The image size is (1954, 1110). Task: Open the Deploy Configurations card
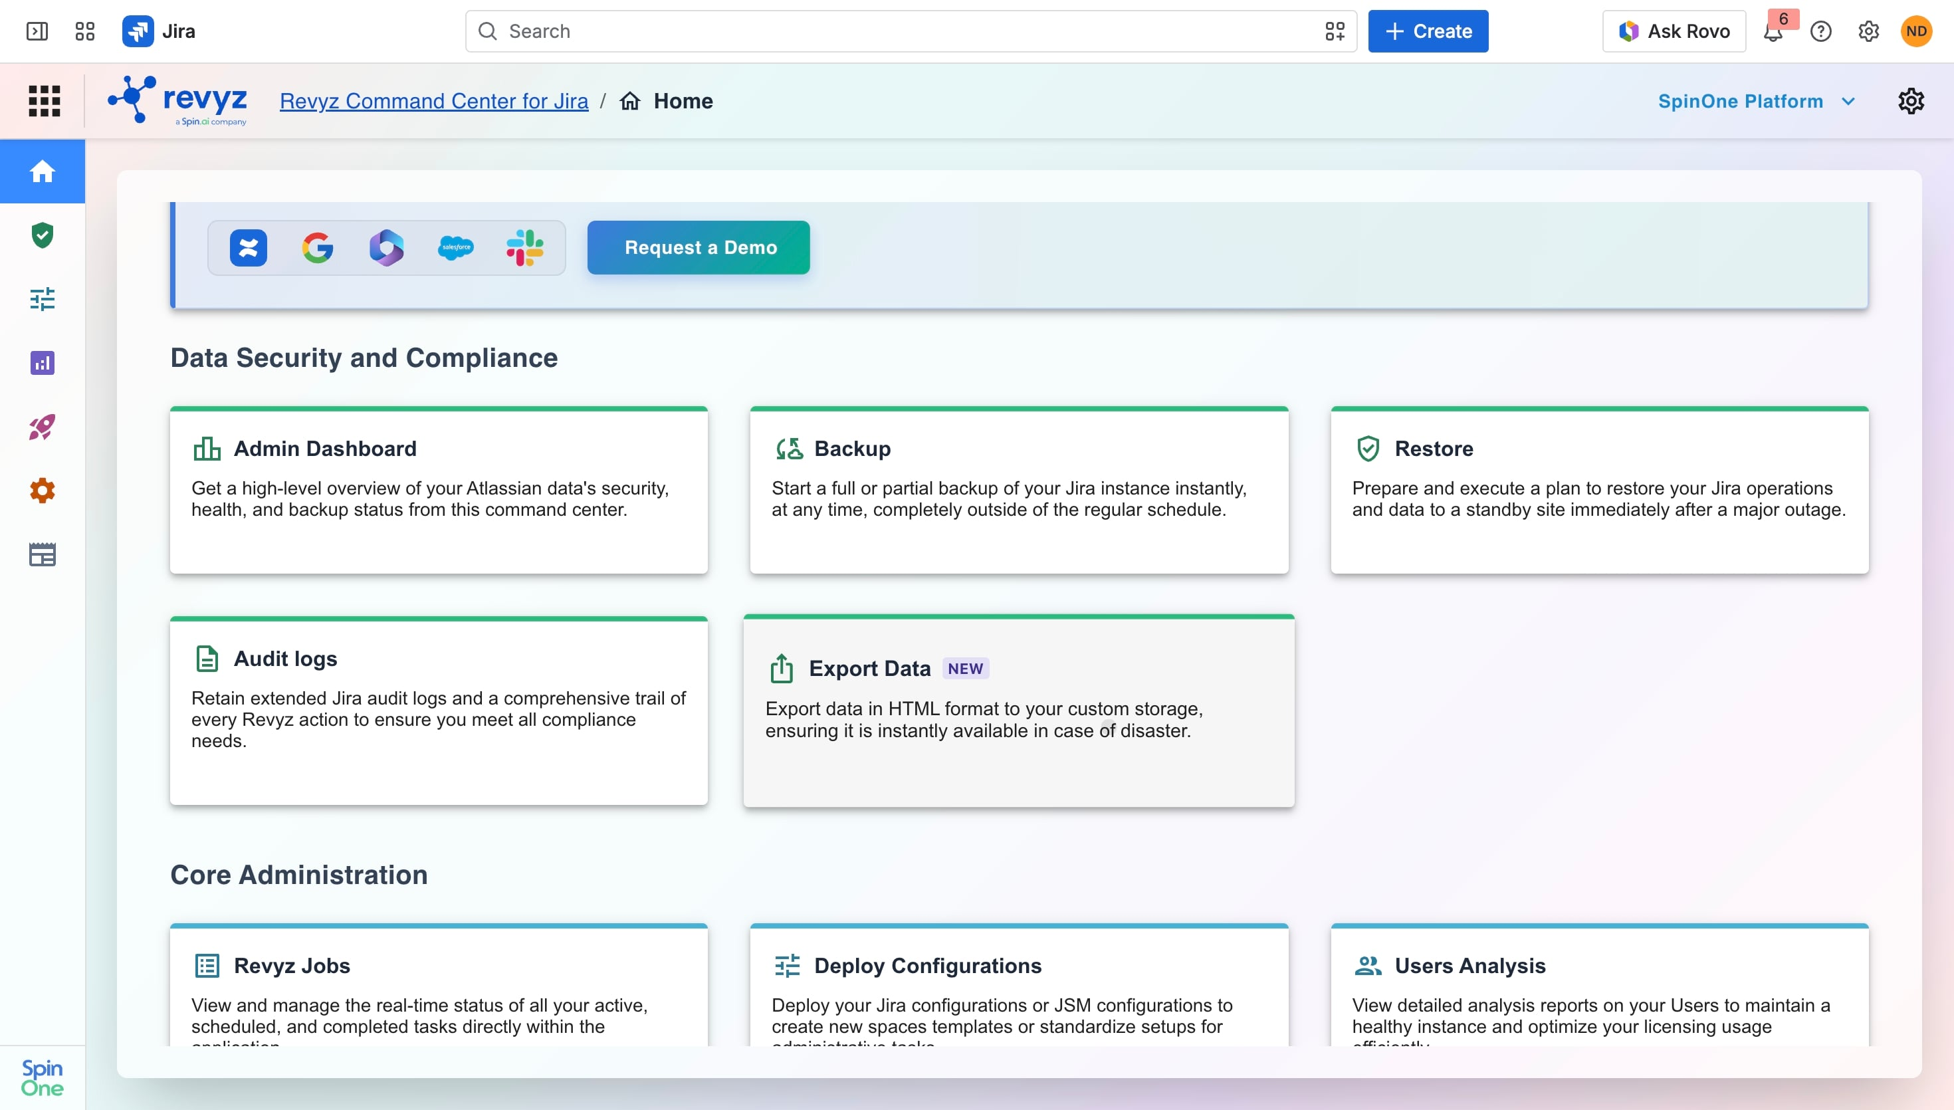click(1019, 985)
